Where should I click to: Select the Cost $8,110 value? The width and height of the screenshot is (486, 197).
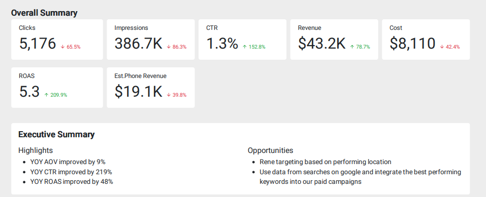tap(412, 43)
